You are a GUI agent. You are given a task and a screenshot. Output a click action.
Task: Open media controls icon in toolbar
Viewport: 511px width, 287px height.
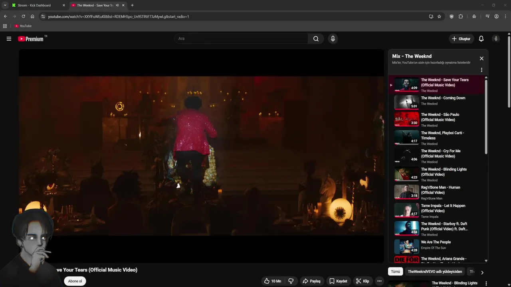(x=487, y=16)
